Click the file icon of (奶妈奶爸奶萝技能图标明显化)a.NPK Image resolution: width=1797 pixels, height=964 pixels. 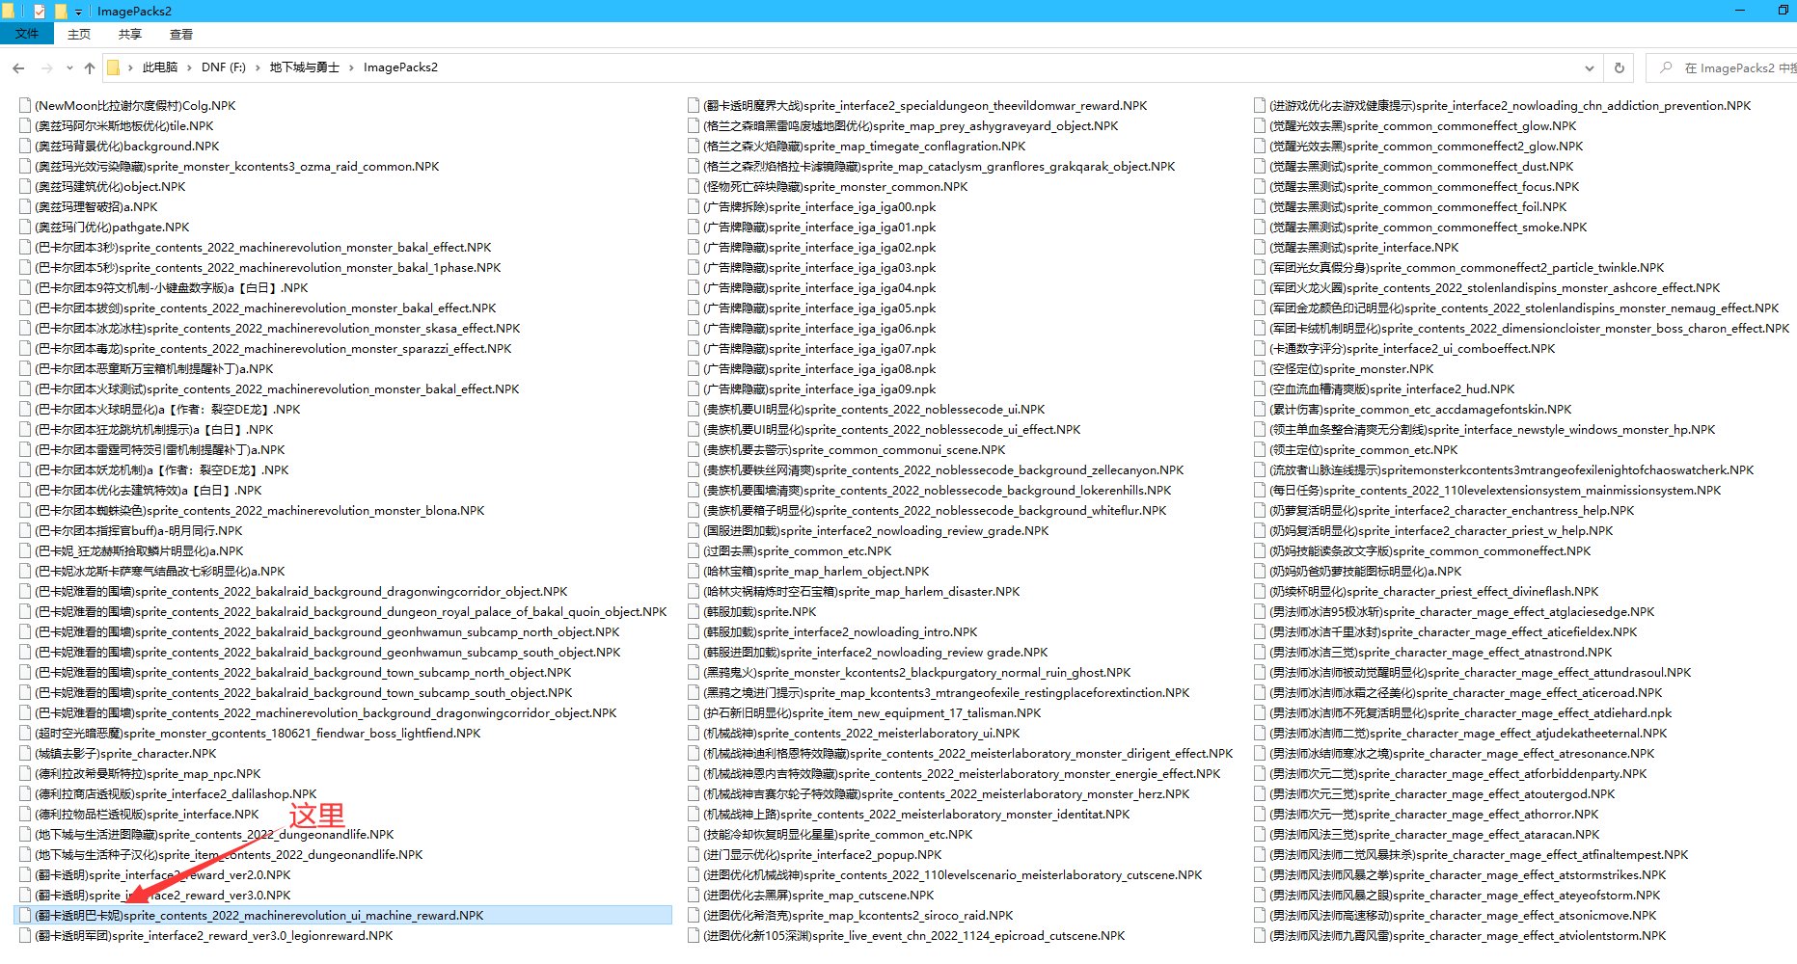point(1260,571)
